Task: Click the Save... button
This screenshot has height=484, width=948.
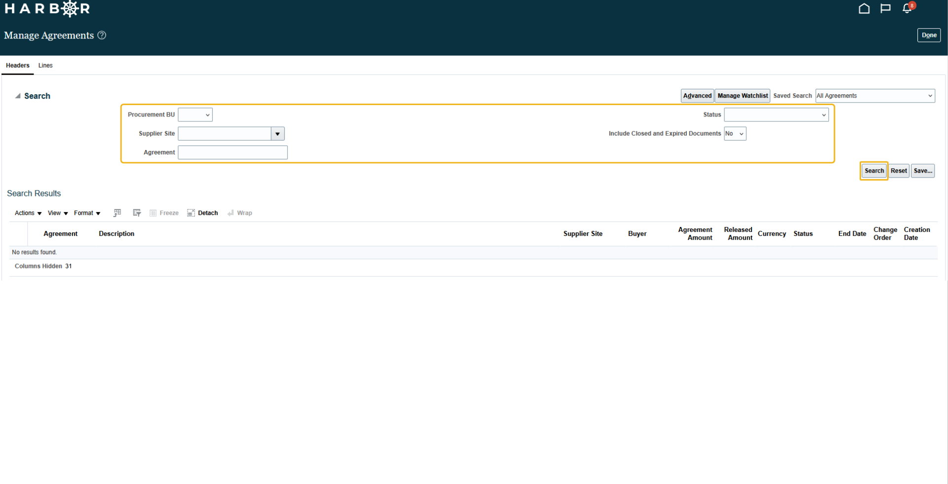Action: (x=923, y=171)
